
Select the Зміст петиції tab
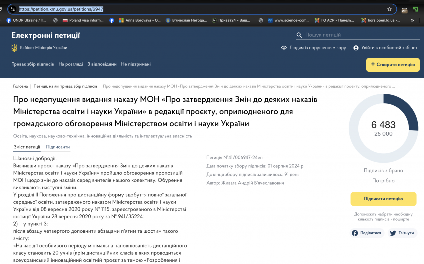27,147
